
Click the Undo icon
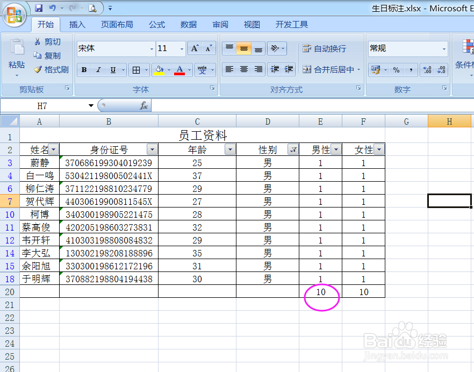[52, 7]
